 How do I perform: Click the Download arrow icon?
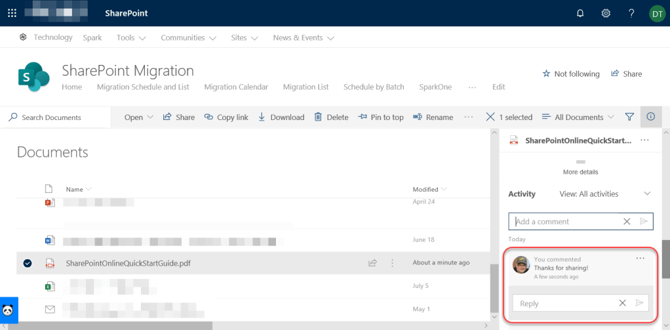pyautogui.click(x=262, y=117)
